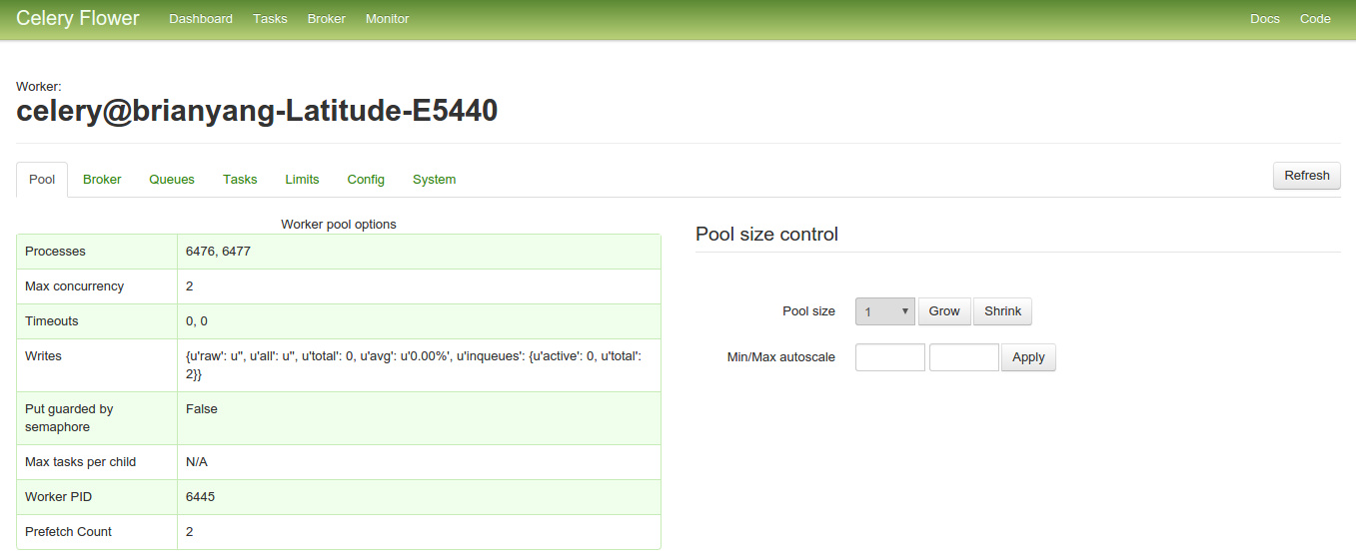Switch to the worker Broker tab
The image size is (1356, 559).
(102, 180)
